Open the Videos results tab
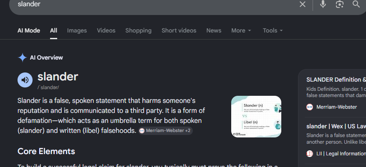This screenshot has width=366, height=167. [106, 30]
